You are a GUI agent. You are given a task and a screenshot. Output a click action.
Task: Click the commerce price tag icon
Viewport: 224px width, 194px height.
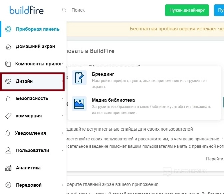click(9, 116)
